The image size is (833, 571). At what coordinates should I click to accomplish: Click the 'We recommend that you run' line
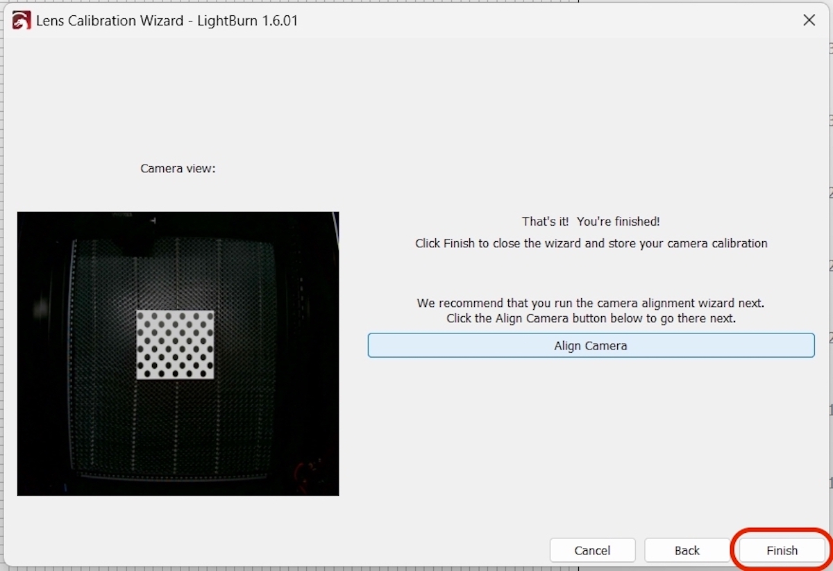(591, 304)
